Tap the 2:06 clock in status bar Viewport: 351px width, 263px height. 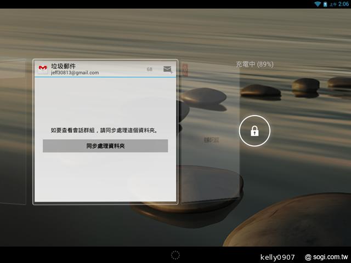343,4
